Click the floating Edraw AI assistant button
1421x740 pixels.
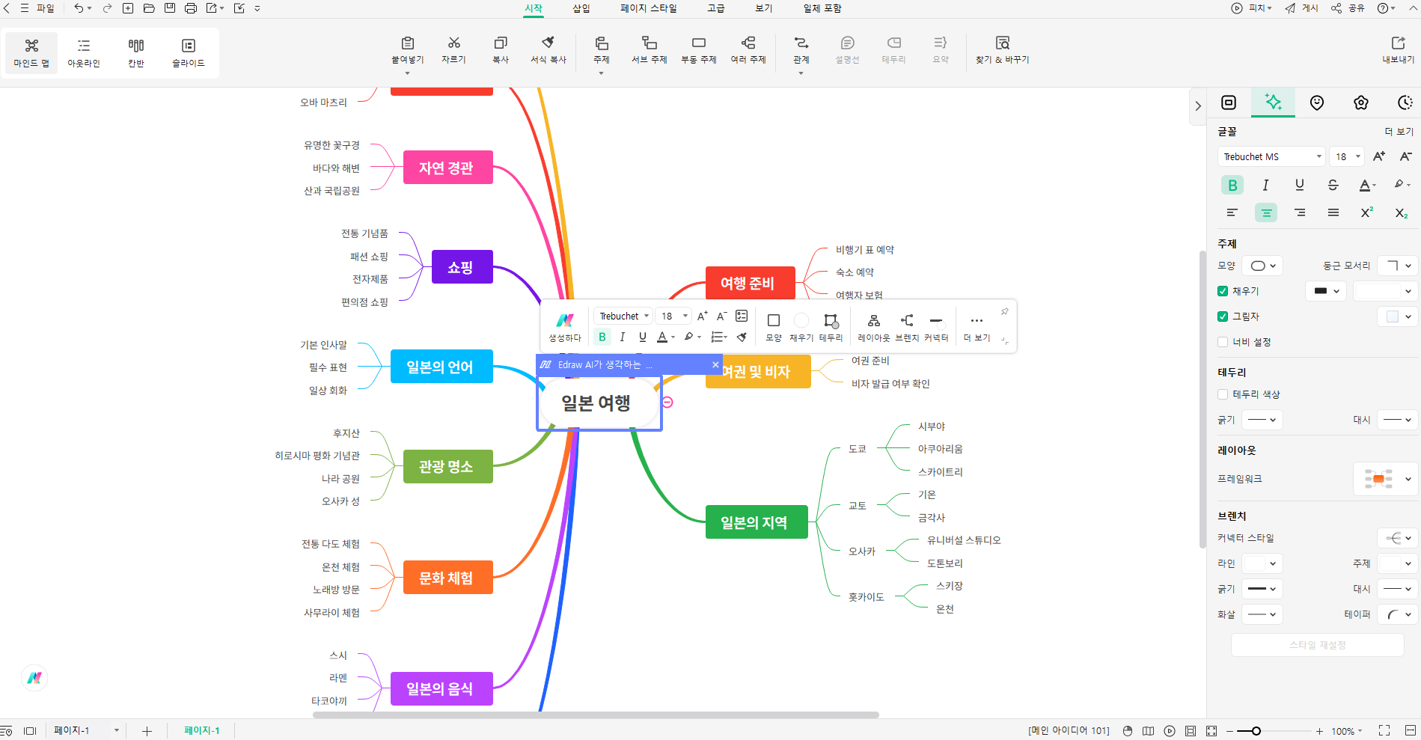pos(34,678)
